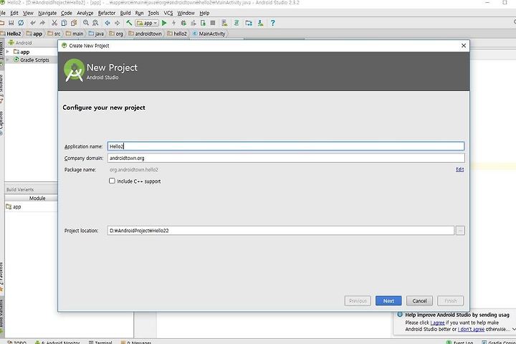
Task: Click the Help question mark icon
Action: click(273, 23)
